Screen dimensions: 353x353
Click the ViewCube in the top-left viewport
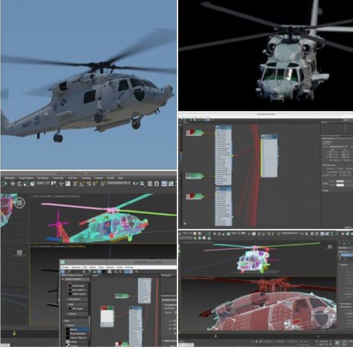coord(19,202)
